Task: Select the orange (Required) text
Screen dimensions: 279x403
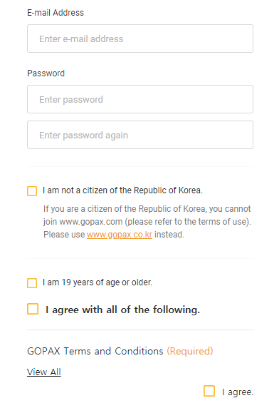Action: coord(190,351)
